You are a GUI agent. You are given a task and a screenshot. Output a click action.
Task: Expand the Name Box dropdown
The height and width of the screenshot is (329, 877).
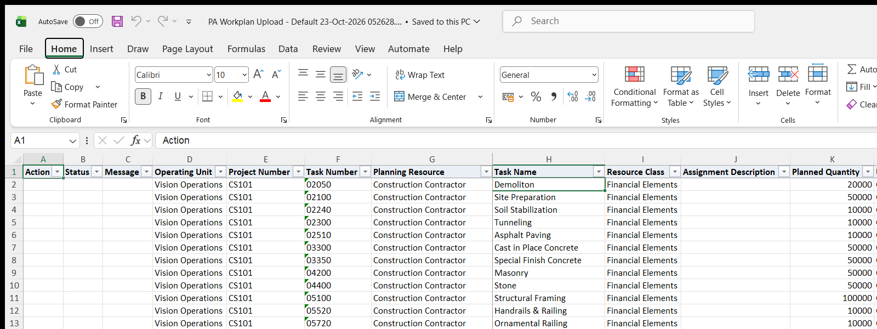click(x=73, y=141)
